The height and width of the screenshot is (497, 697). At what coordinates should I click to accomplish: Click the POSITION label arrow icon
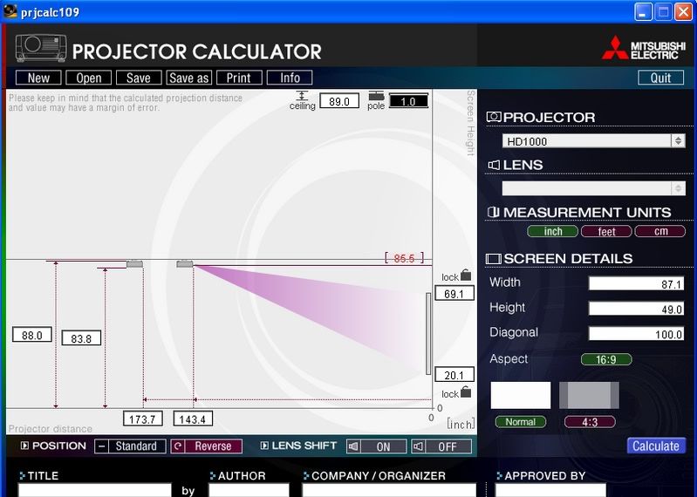[24, 446]
